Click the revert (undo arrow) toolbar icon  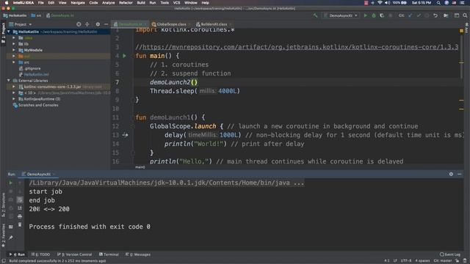[435, 15]
